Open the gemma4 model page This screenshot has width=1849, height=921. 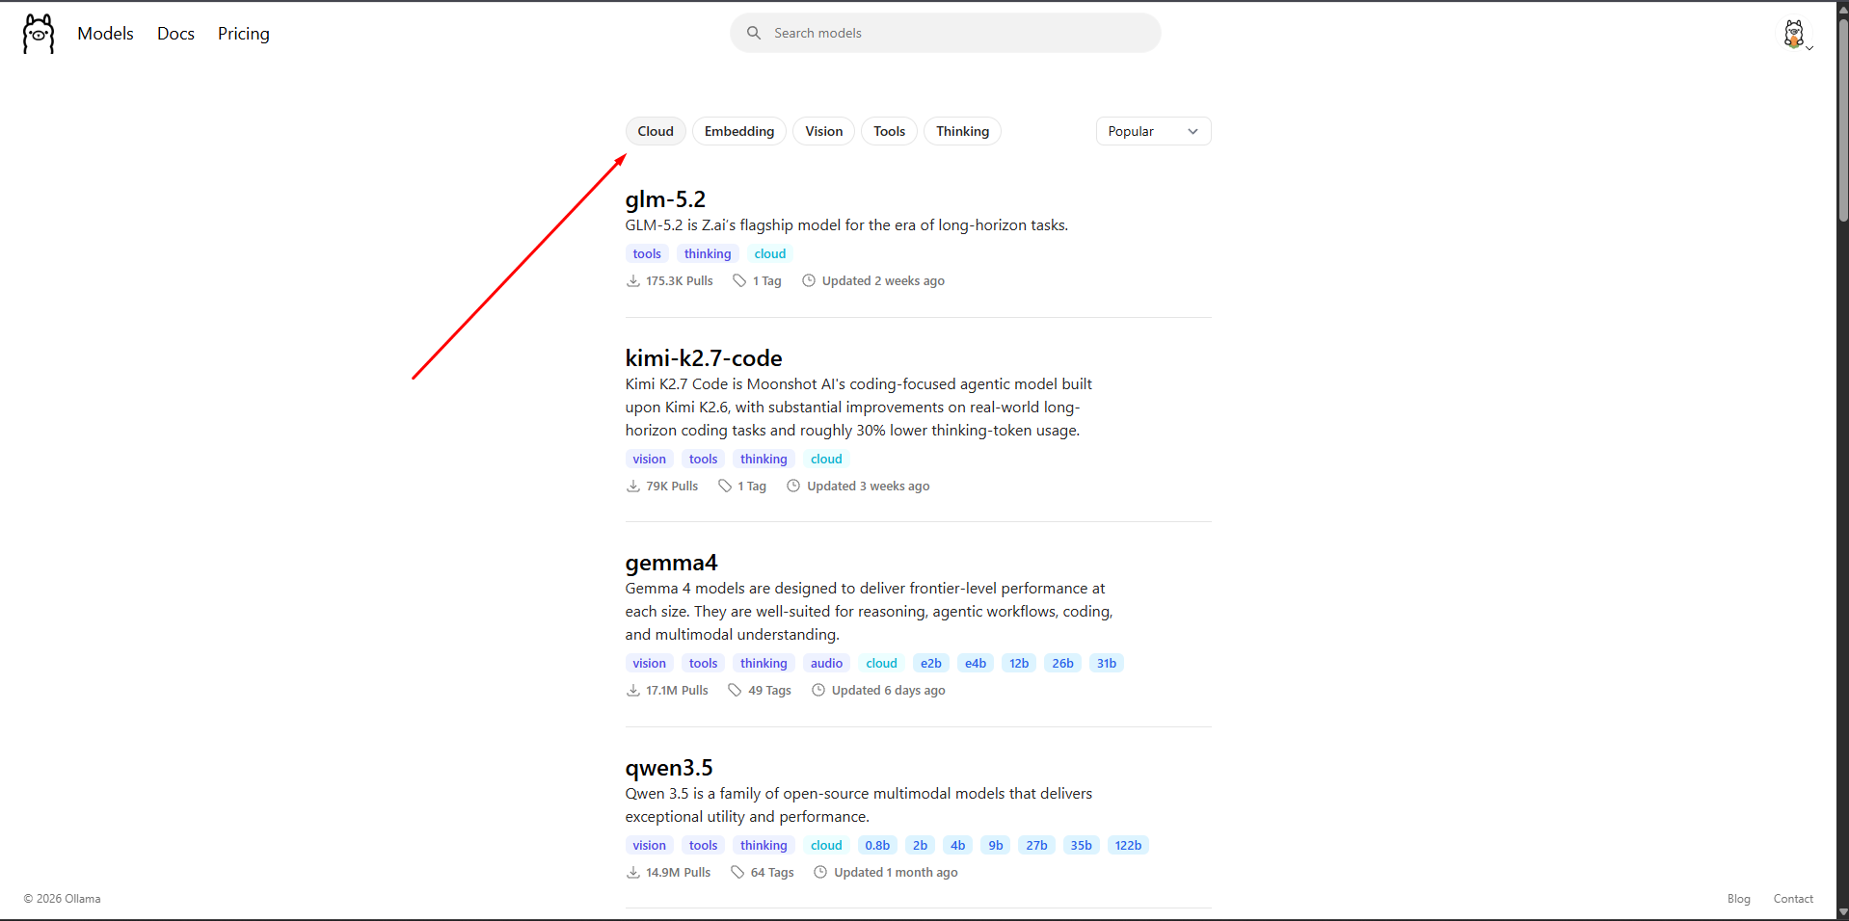tap(672, 563)
